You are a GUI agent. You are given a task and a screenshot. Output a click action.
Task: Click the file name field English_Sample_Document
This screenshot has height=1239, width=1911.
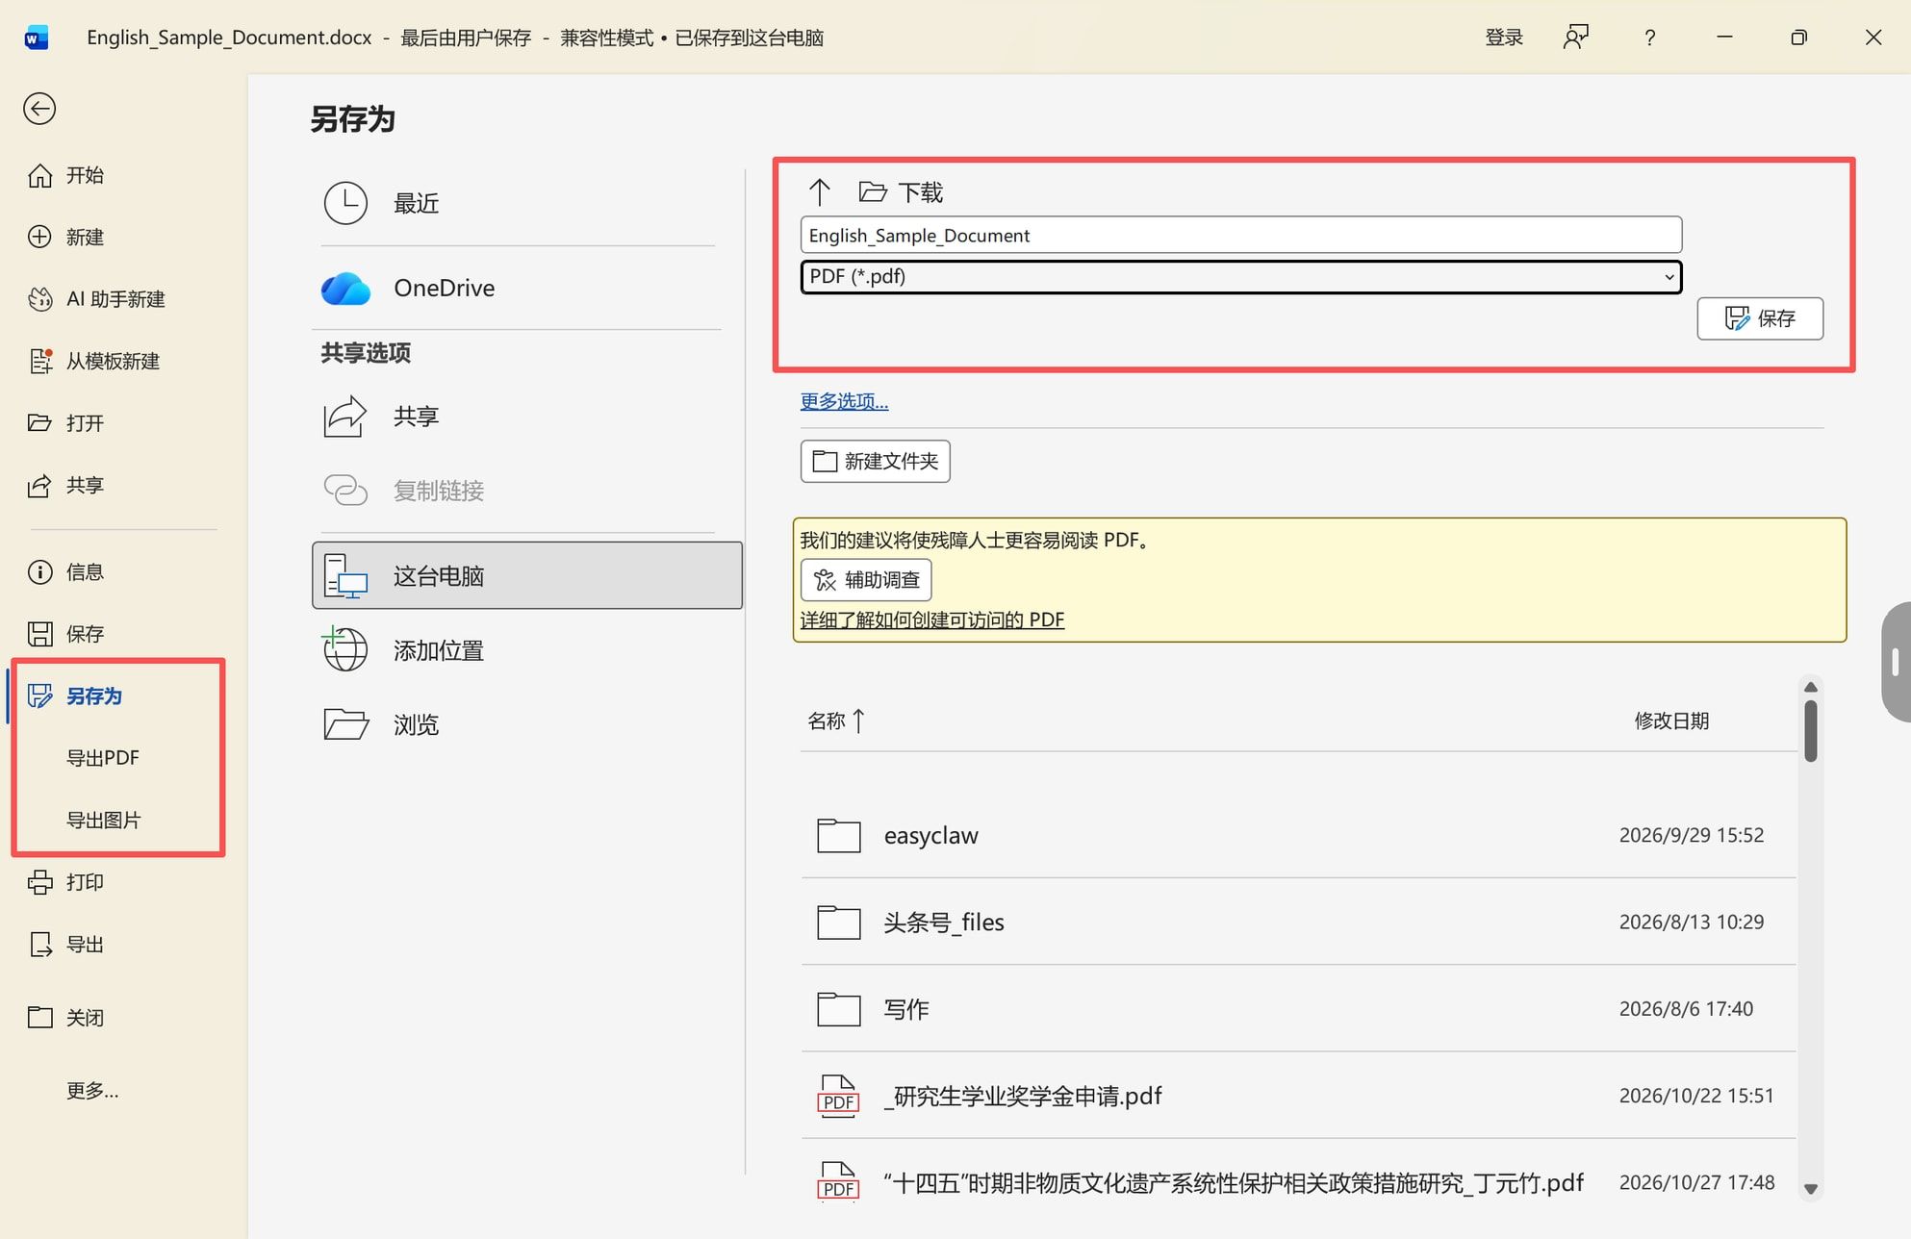(1240, 236)
